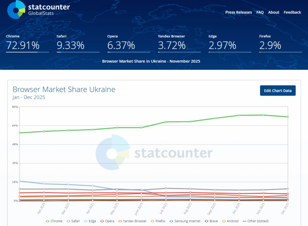Click Edge data point for Apr 2025
The width and height of the screenshot is (308, 226).
click(x=93, y=186)
